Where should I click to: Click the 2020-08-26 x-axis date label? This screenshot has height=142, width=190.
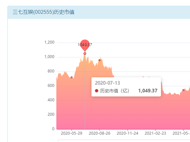coord(99,133)
